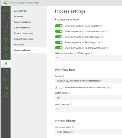Image resolution: width=122 pixels, height=138 pixels.
Task: Open the trash bin sidebar icon
Action: [6, 87]
